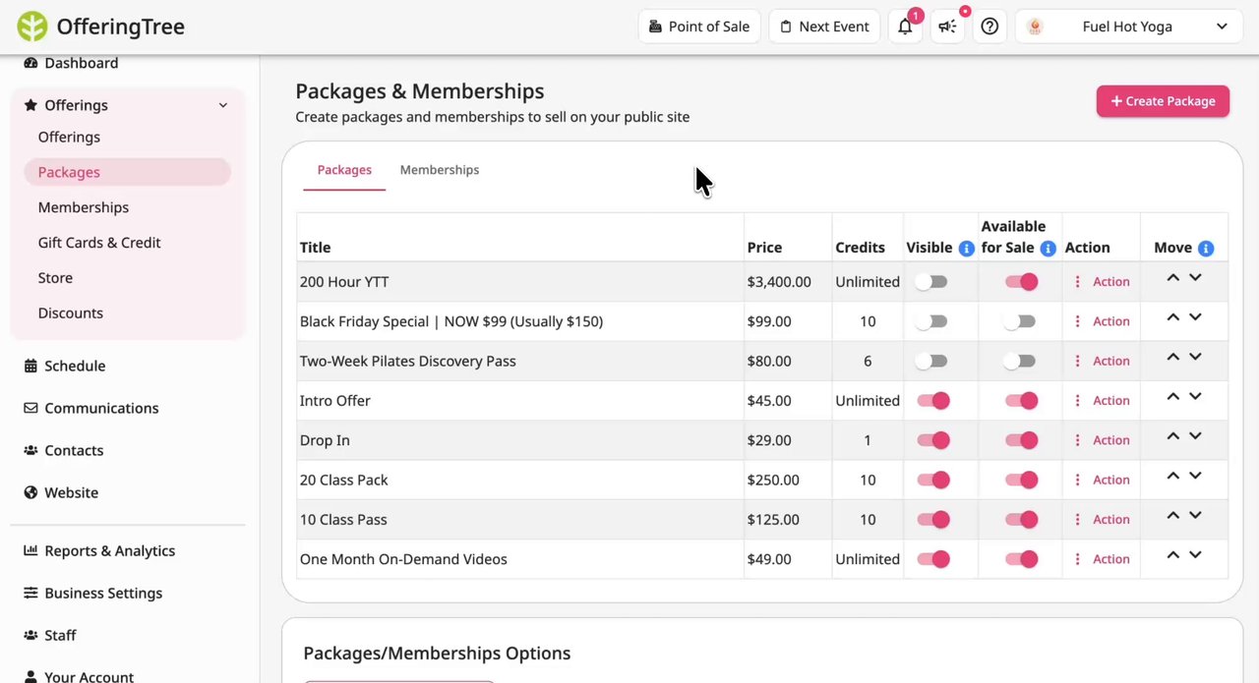Go to Reports & Analytics page
1259x683 pixels.
109,551
